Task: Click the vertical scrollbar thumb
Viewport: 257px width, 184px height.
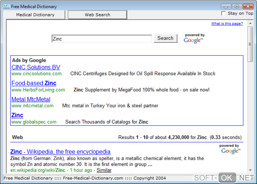Action: (250, 44)
